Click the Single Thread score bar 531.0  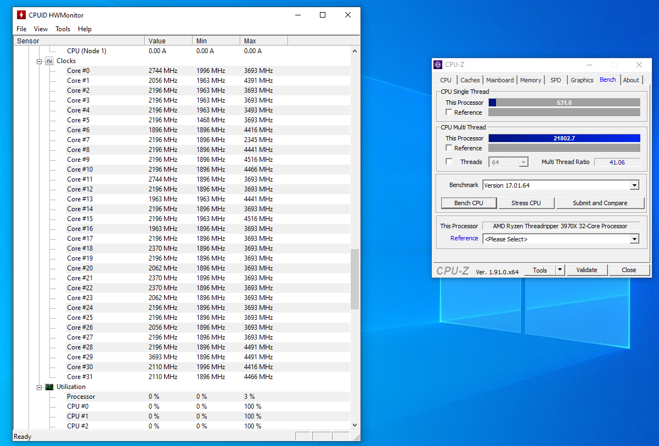pos(564,103)
